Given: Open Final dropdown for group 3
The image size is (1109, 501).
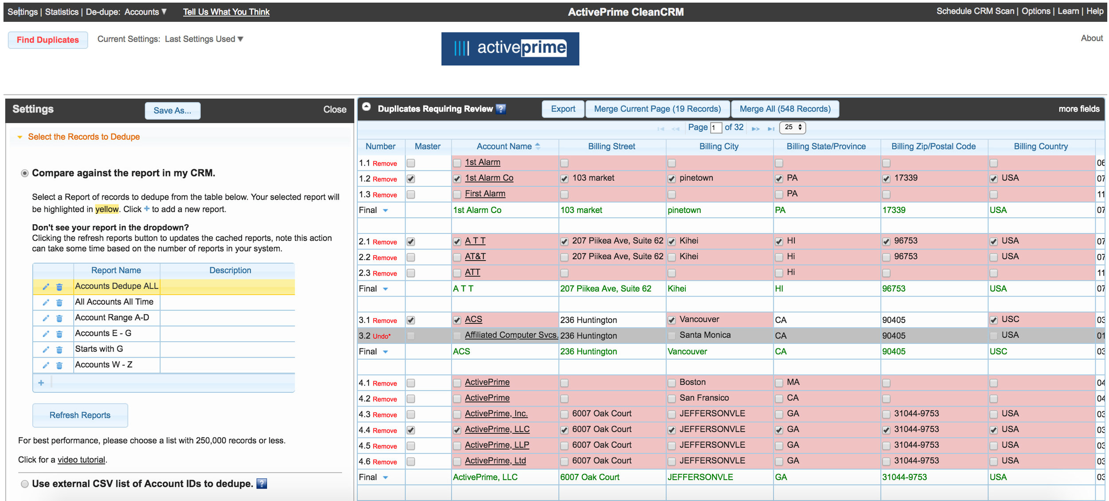Looking at the screenshot, I should pyautogui.click(x=385, y=352).
